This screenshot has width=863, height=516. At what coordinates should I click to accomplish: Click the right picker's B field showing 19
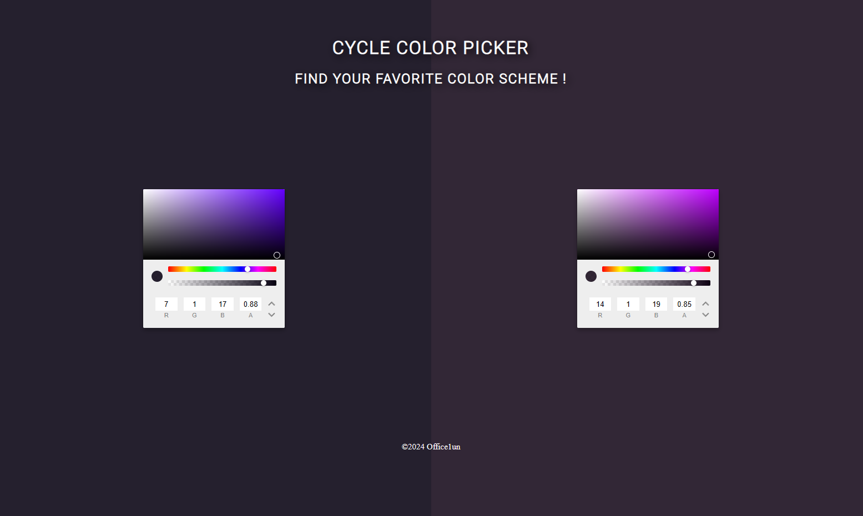pyautogui.click(x=657, y=304)
